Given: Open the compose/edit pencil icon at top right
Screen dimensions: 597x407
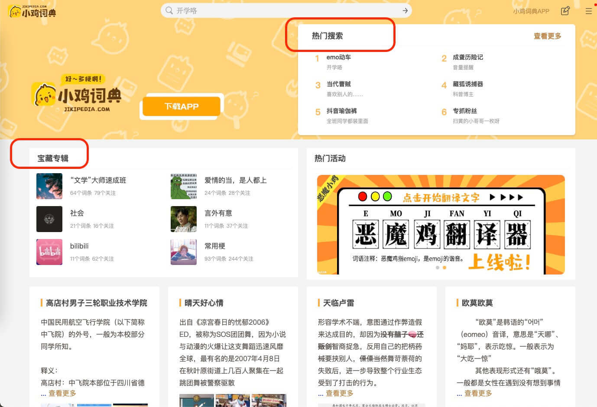Looking at the screenshot, I should coord(565,11).
